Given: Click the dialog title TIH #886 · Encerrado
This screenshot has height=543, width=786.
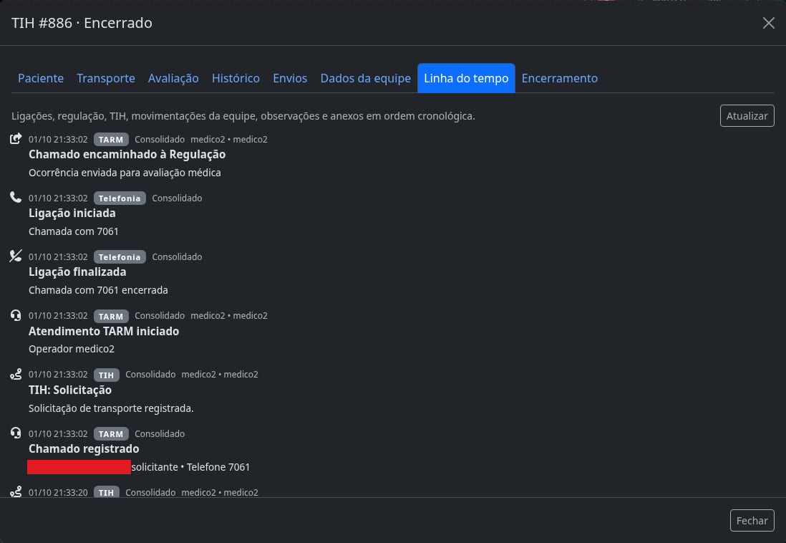Looking at the screenshot, I should tap(81, 23).
